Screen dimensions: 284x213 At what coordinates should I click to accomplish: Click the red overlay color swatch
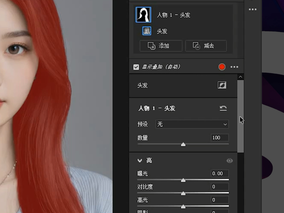pos(222,67)
